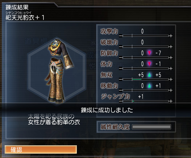191x158 pixels.
Task: Click the plus end of 攻撃力 bar
Action: tap(171, 36)
